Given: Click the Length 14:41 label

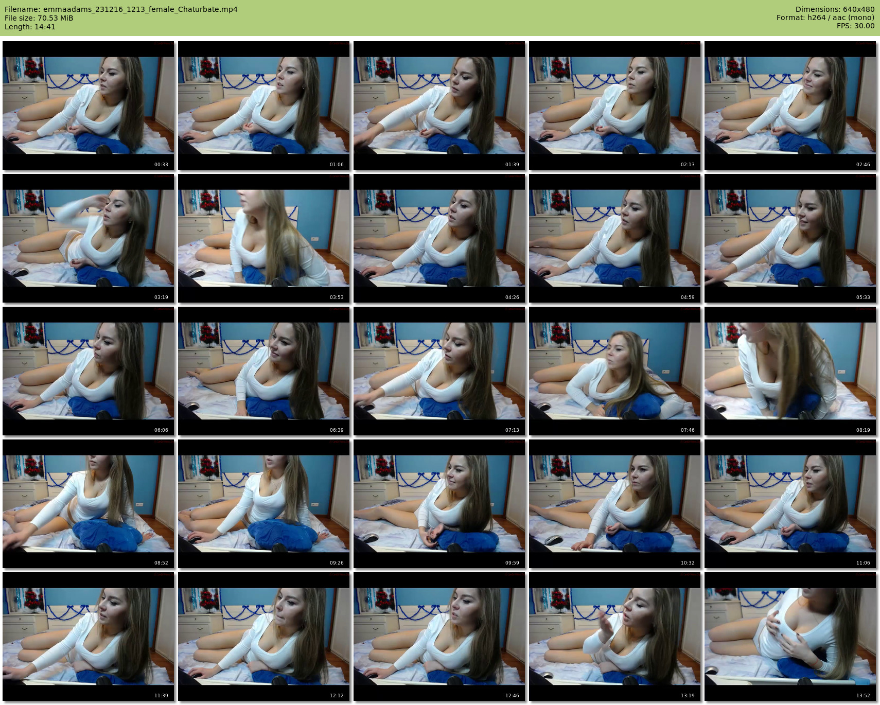Looking at the screenshot, I should pos(30,27).
